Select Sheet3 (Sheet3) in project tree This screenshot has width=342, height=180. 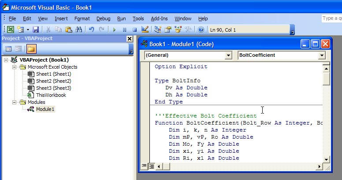point(54,88)
